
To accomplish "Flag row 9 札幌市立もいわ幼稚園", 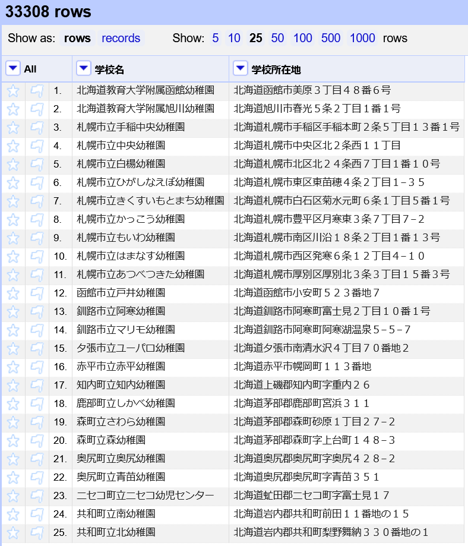I will tap(37, 238).
